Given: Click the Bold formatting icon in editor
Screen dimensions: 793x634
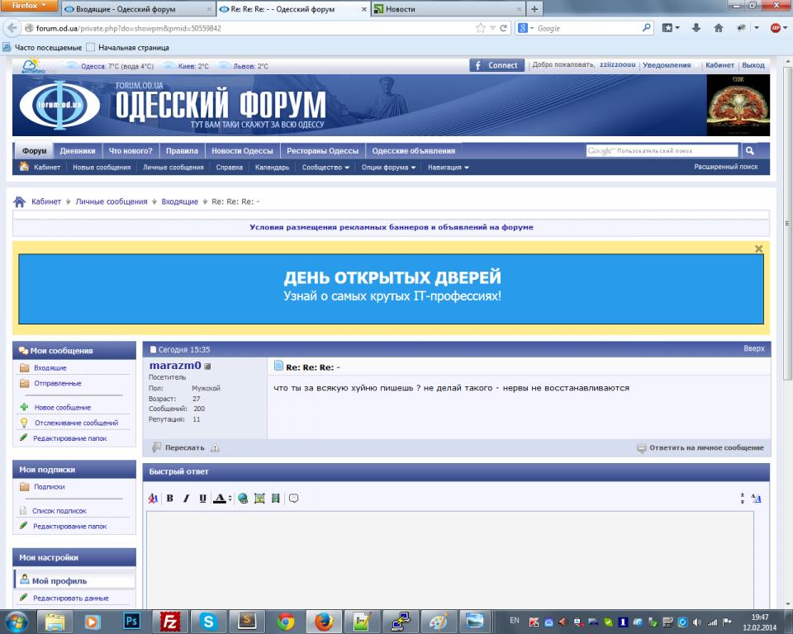Looking at the screenshot, I should pyautogui.click(x=169, y=499).
